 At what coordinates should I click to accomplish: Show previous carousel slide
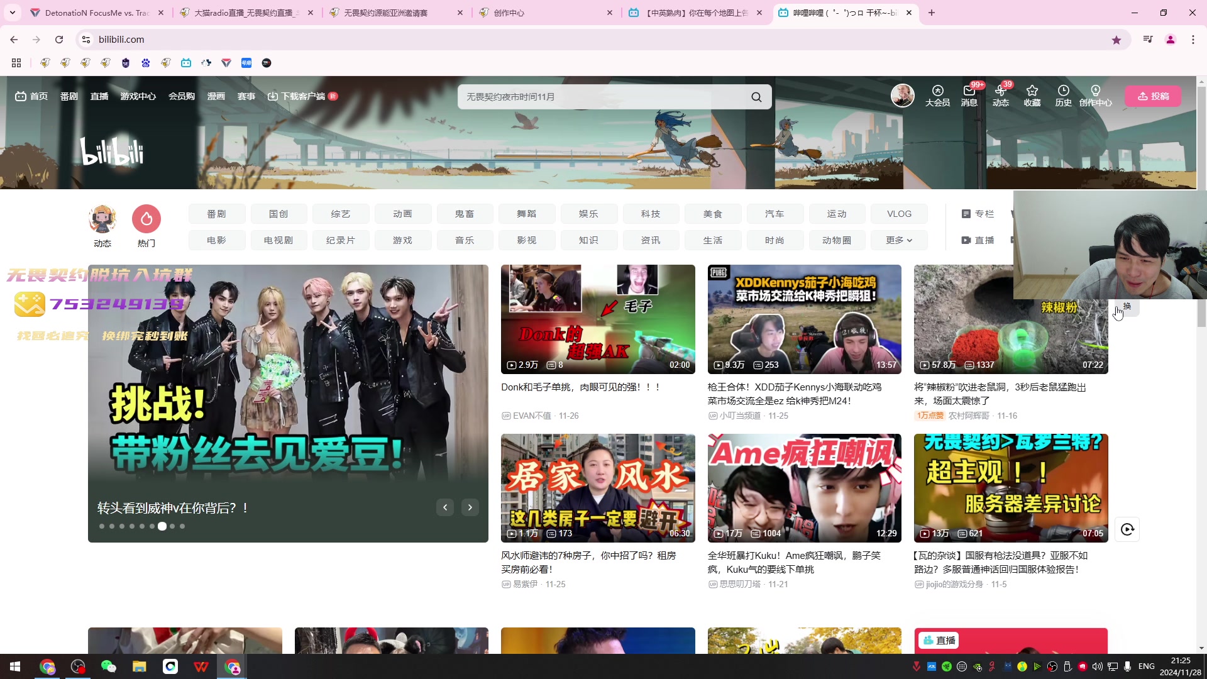tap(445, 507)
